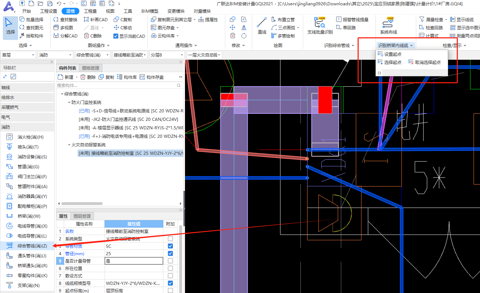Select the 单回路 tool

tap(346, 28)
